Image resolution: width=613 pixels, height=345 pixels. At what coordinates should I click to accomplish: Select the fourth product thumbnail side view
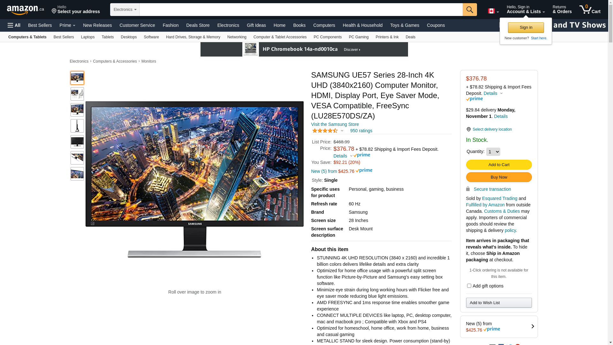click(x=77, y=126)
